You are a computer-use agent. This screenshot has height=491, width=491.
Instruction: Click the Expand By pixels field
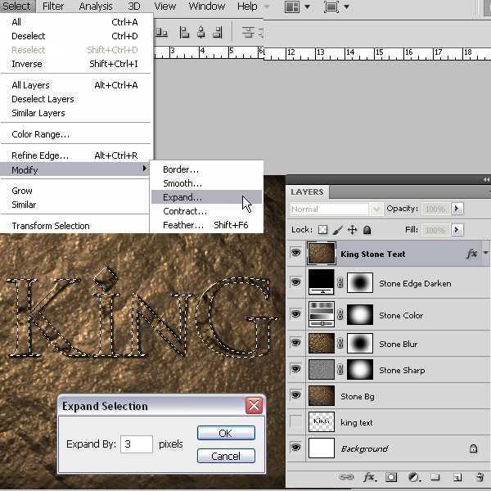coord(137,444)
